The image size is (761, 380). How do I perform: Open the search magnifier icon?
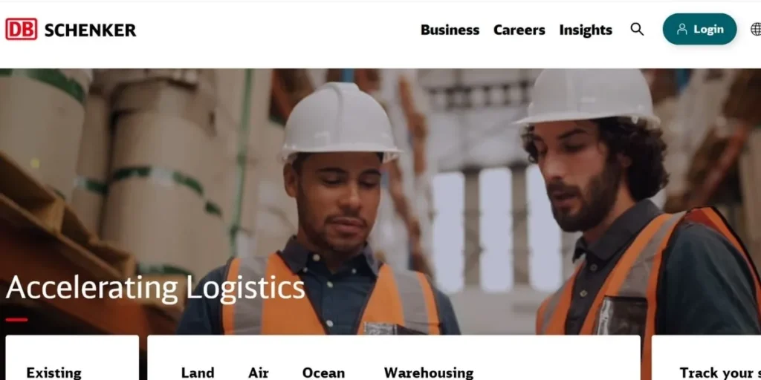coord(637,30)
